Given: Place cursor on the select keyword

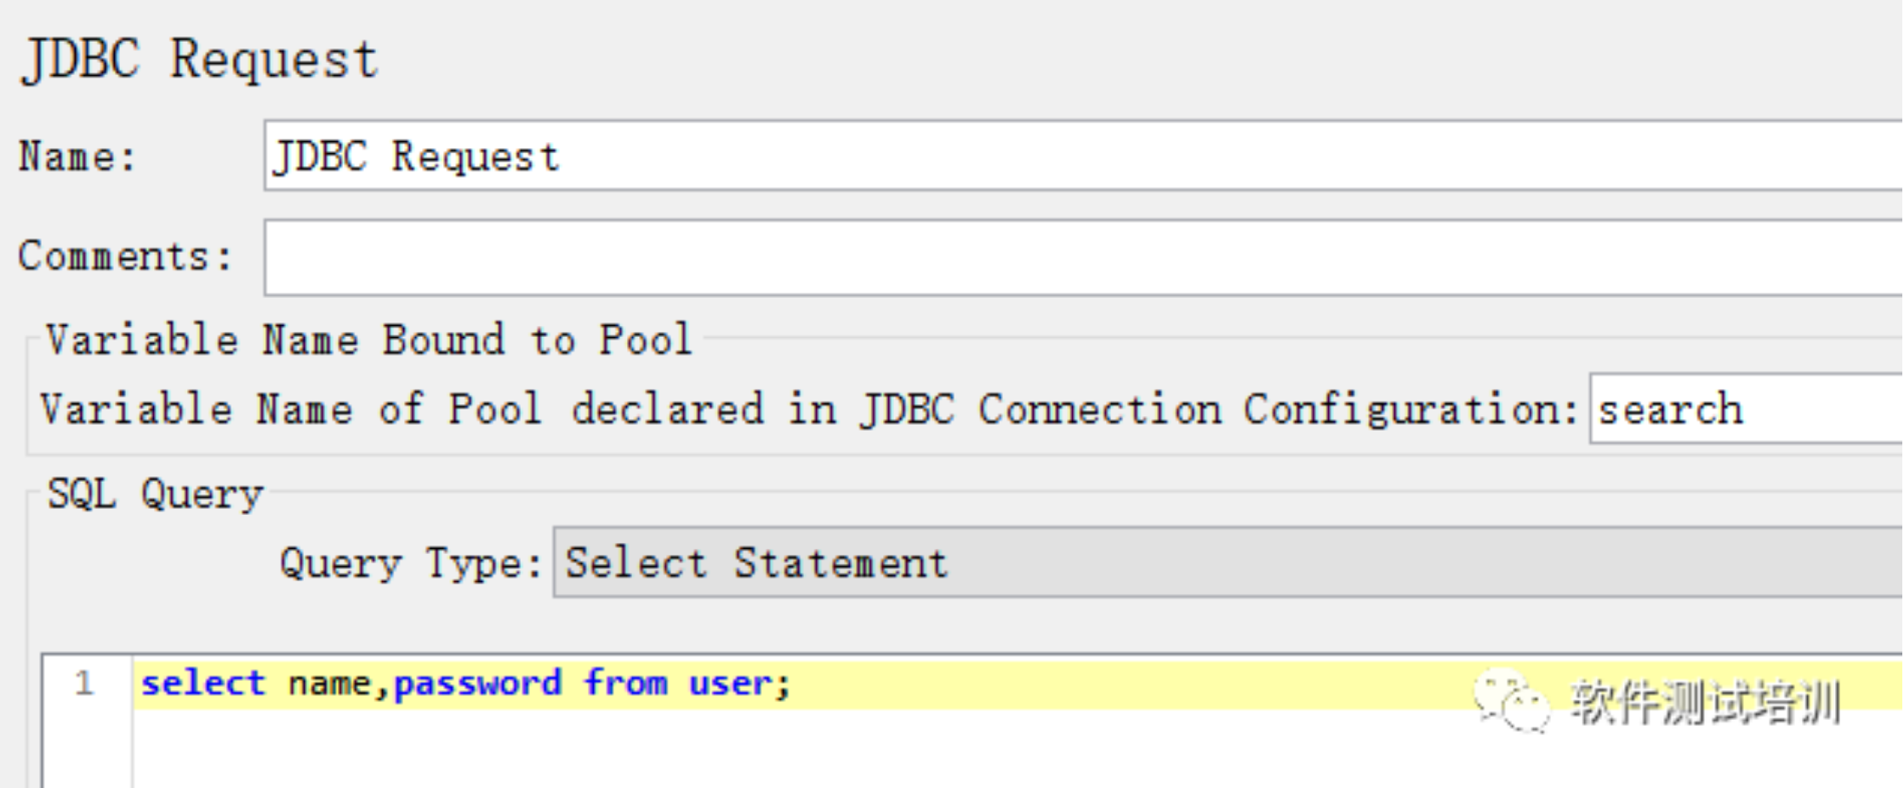Looking at the screenshot, I should click(x=203, y=683).
